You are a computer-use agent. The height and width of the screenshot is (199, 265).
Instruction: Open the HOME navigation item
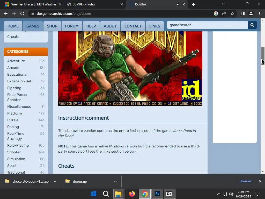[x=13, y=26]
